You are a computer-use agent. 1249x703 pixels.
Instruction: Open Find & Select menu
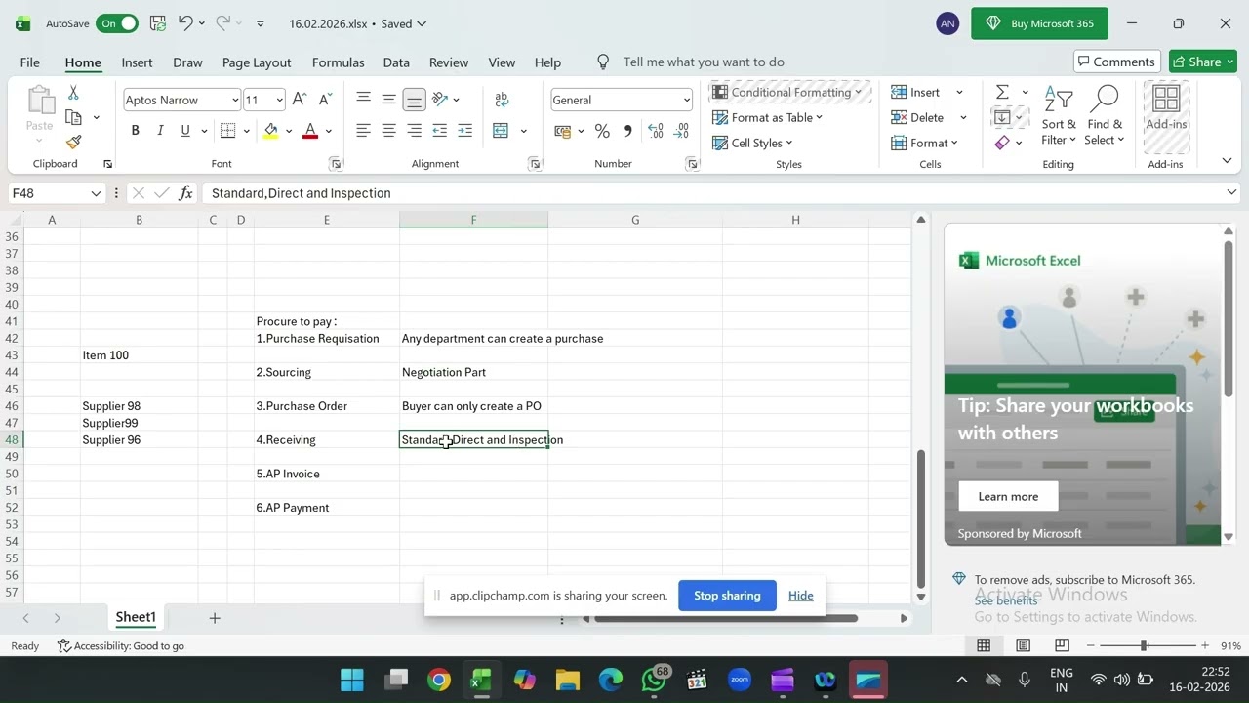tap(1105, 116)
